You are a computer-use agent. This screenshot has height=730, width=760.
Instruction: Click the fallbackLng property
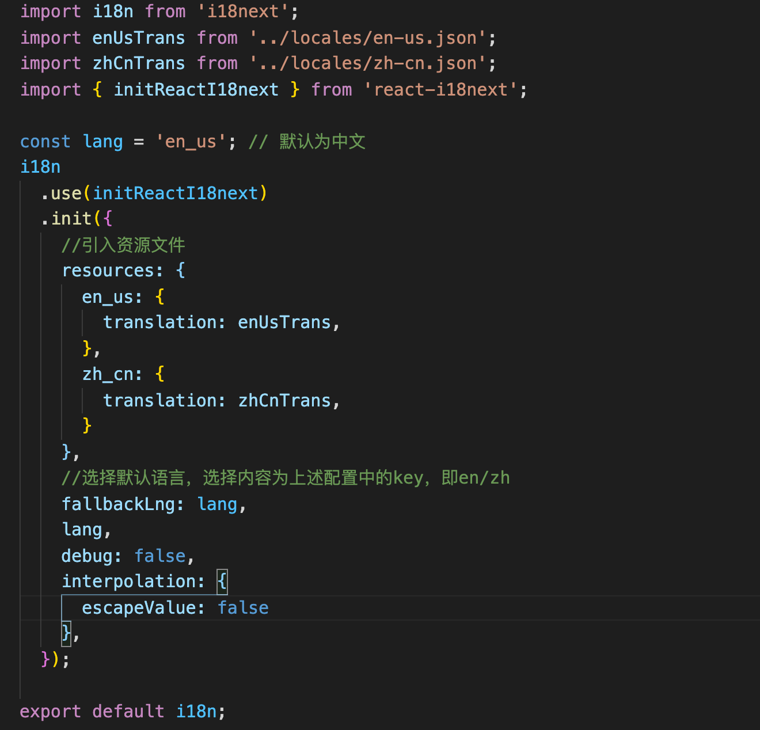coord(113,504)
